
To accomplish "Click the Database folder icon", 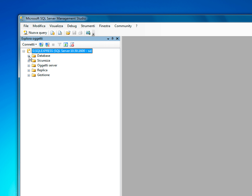I will 34,56.
